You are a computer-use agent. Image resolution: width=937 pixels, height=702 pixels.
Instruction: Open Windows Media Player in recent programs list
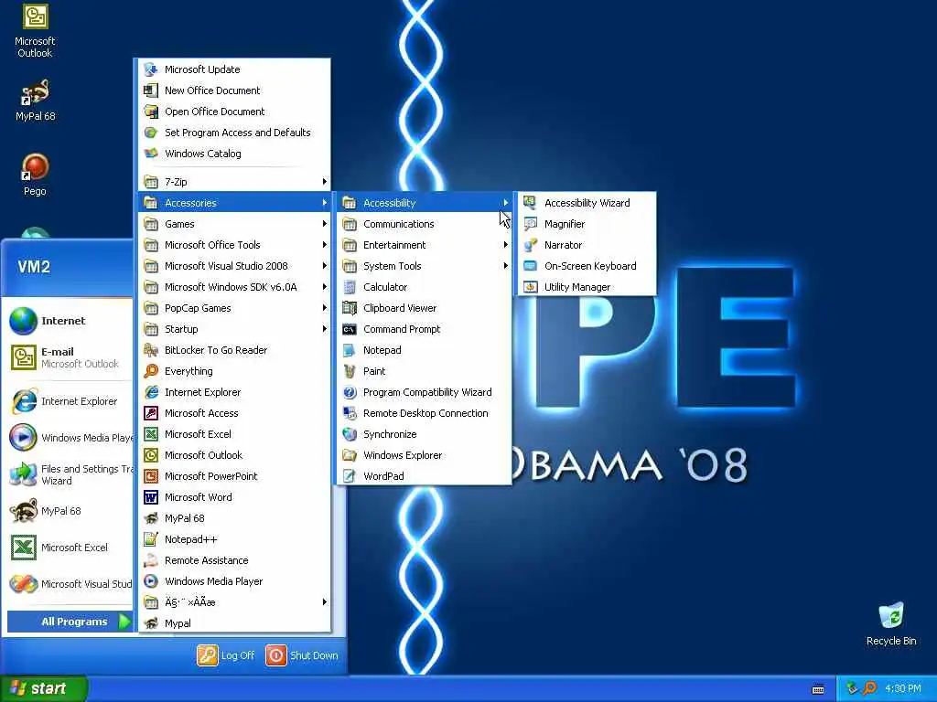pos(69,438)
